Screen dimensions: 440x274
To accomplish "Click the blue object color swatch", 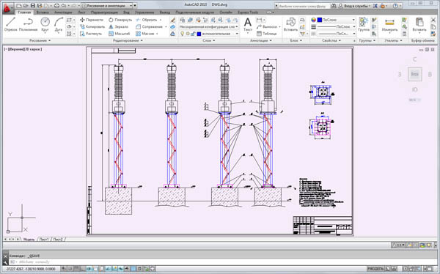I will coord(319,20).
